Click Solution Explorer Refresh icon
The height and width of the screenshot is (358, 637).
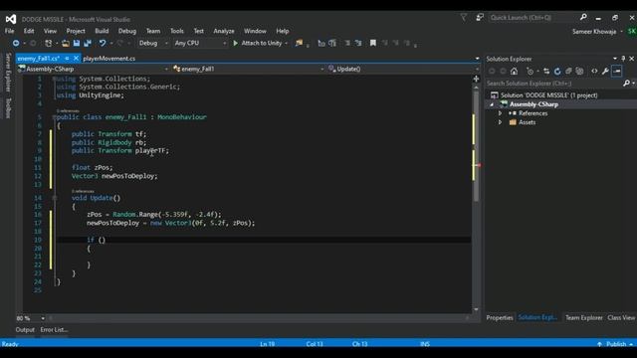pos(557,72)
